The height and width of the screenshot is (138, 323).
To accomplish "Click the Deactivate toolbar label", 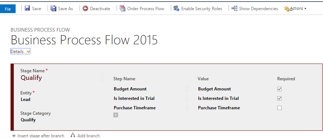I will coord(100,9).
